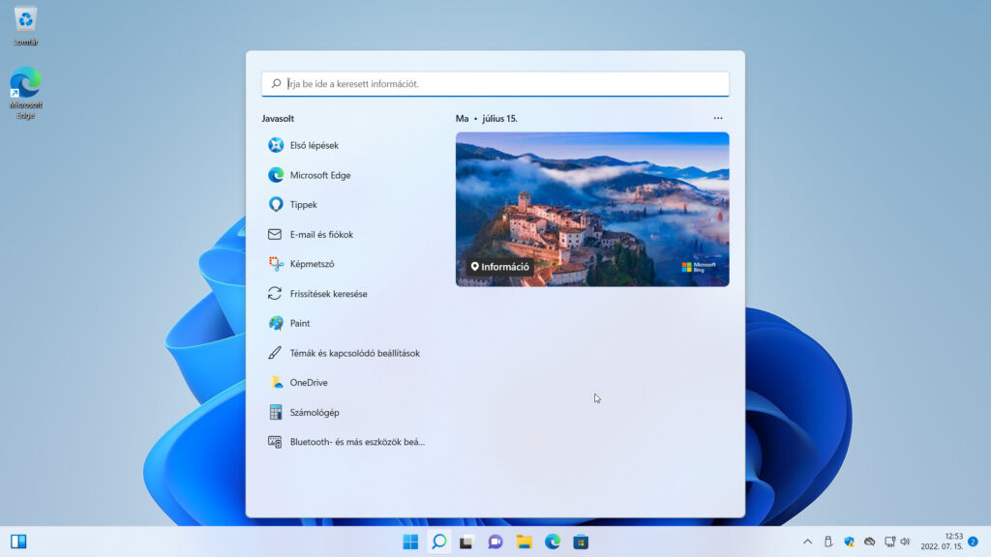The width and height of the screenshot is (991, 557).
Task: Open Windows Security tray icon
Action: click(849, 542)
